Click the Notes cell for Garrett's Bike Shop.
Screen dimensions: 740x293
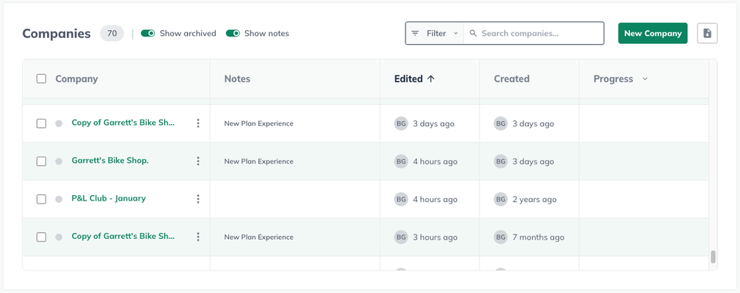pyautogui.click(x=295, y=161)
